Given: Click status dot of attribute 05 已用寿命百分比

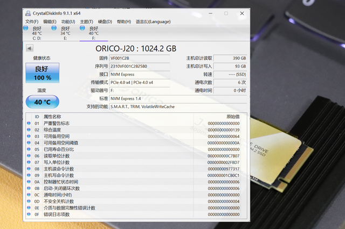Looking at the screenshot, I should 29,149.
